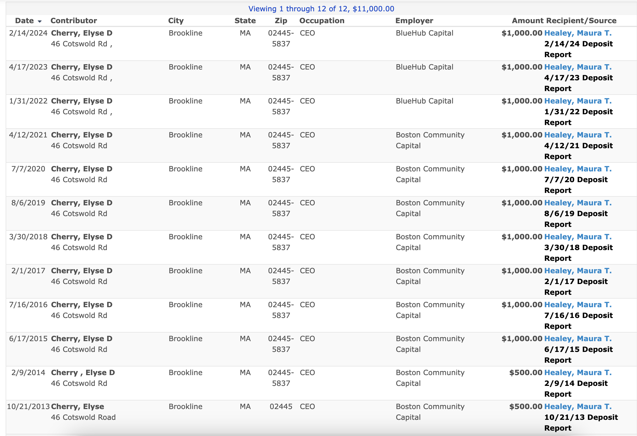
Task: Select the 4/12/21 Deposit Report text
Action: click(578, 151)
